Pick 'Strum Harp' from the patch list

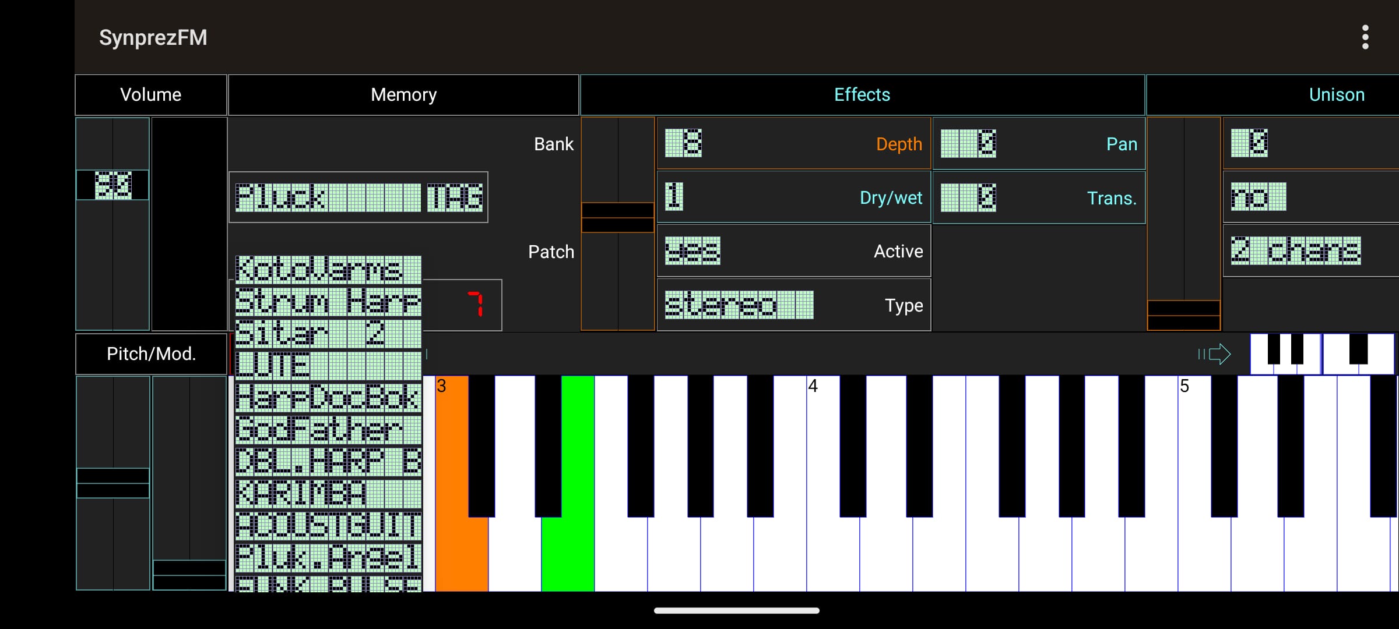pyautogui.click(x=326, y=302)
